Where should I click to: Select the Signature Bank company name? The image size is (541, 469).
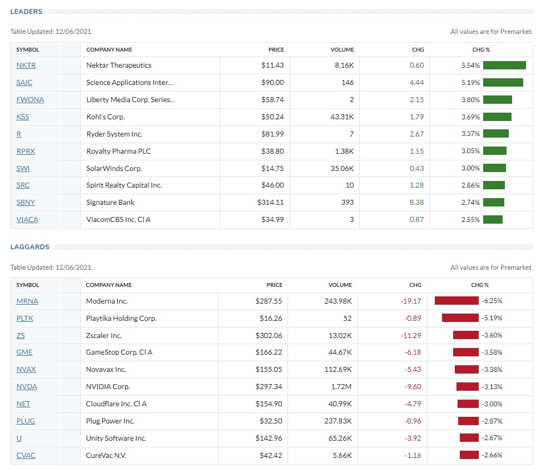(111, 203)
